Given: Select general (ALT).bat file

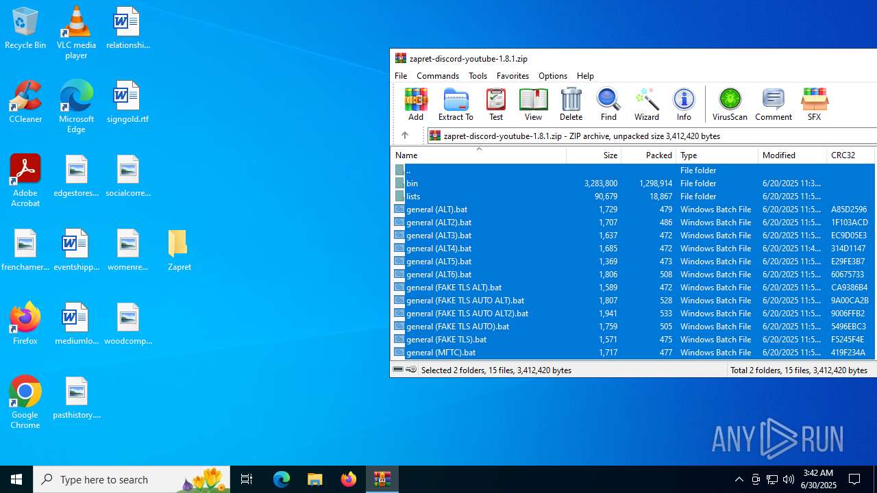Looking at the screenshot, I should pyautogui.click(x=633, y=210).
